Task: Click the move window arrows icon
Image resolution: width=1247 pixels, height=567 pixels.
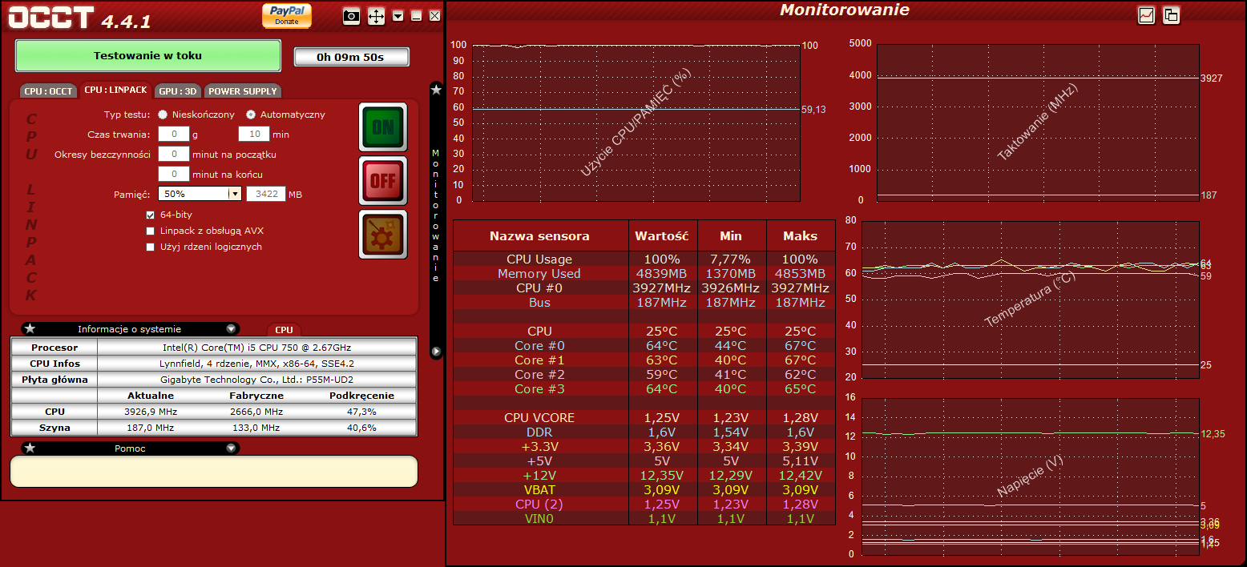Action: coord(376,16)
